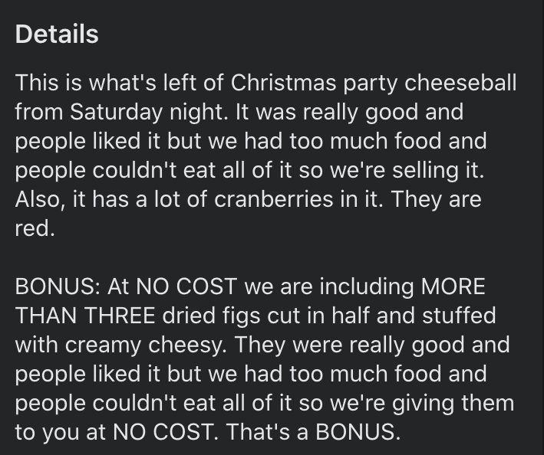Click the word "red." ending the first paragraph
The height and width of the screenshot is (455, 544).
[x=35, y=228]
